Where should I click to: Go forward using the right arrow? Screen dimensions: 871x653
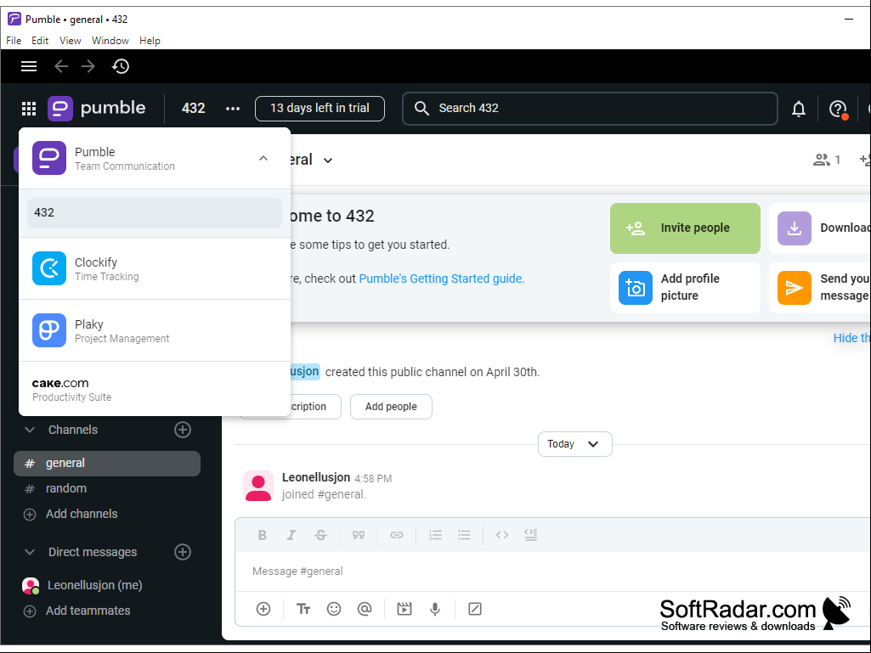click(x=88, y=66)
